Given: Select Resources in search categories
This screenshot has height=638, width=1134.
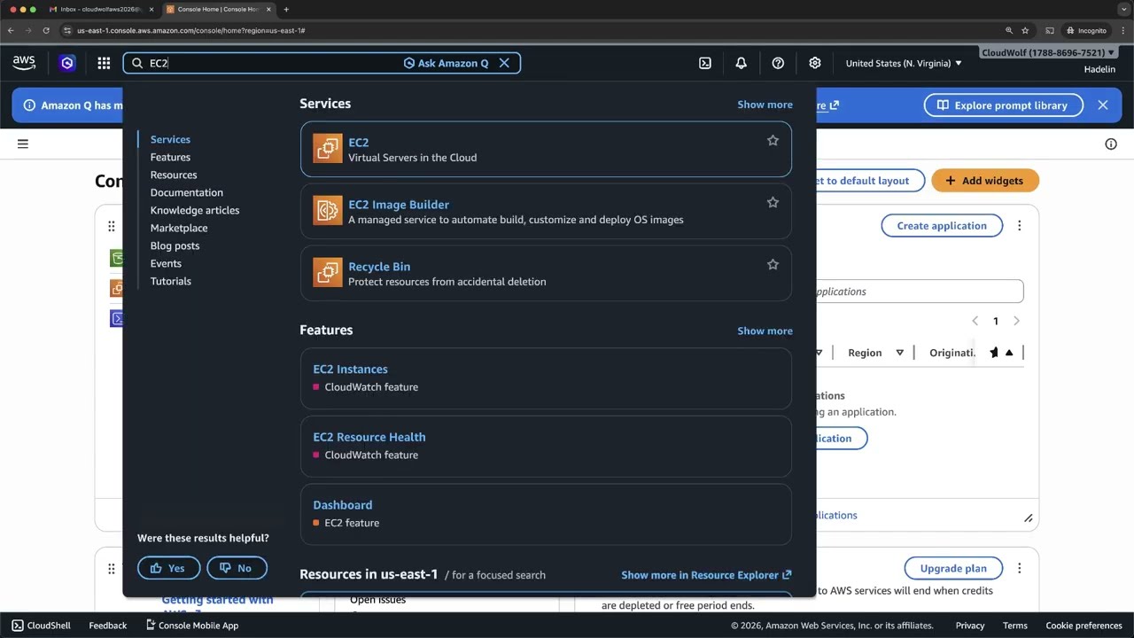Looking at the screenshot, I should [174, 175].
